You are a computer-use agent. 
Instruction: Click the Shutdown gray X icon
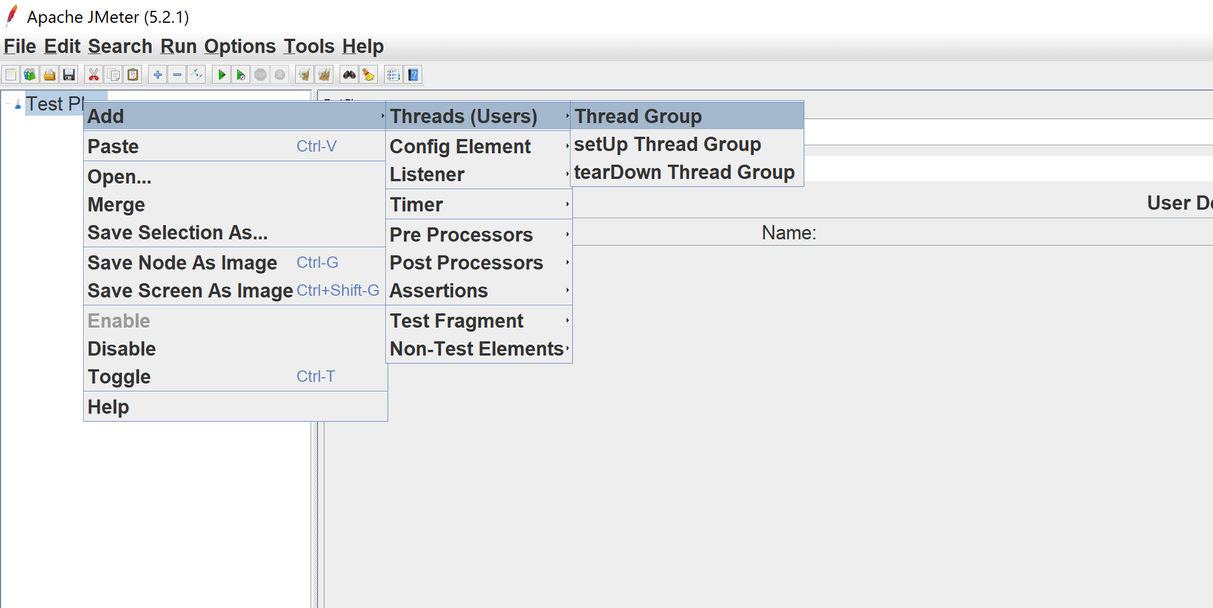click(x=280, y=75)
